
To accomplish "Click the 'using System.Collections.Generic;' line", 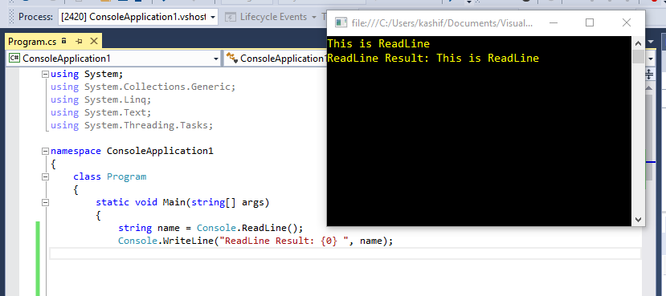I will click(143, 87).
